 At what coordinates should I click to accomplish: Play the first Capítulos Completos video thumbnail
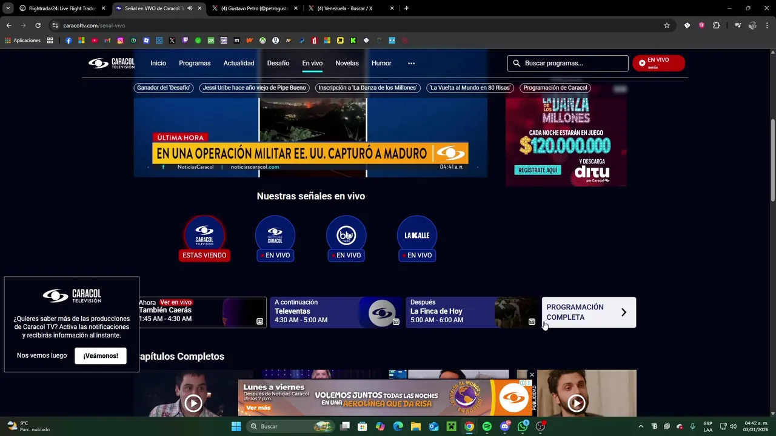coord(193,403)
